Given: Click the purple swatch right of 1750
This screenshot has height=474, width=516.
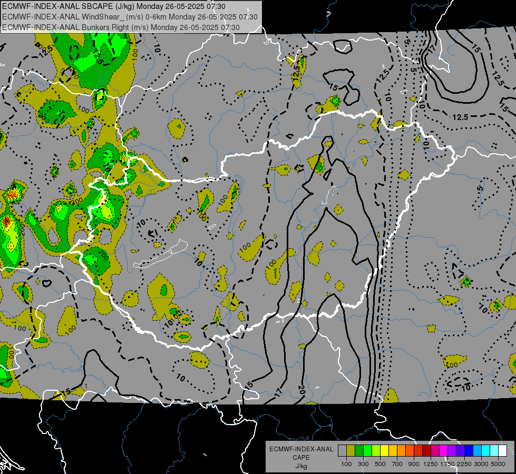Looking at the screenshot, I should coord(452,450).
